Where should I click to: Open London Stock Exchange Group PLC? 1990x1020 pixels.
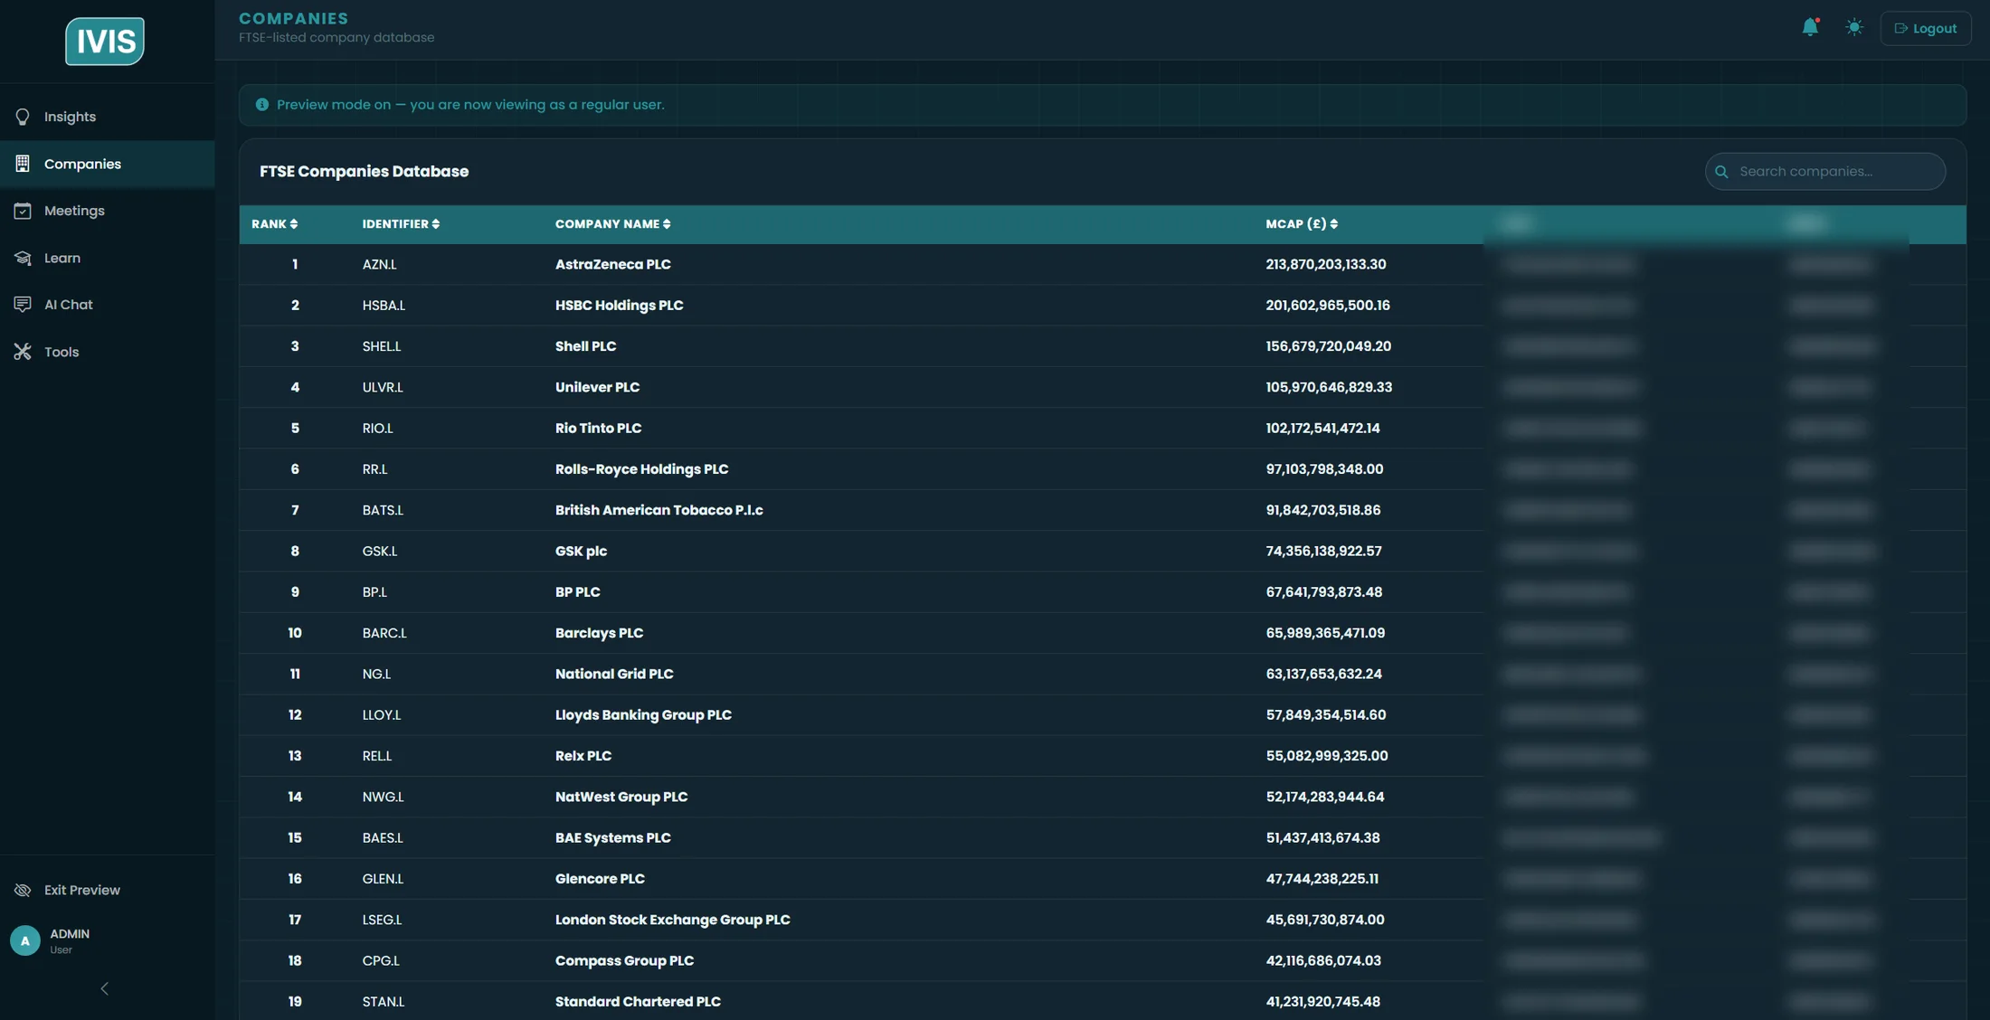[672, 920]
